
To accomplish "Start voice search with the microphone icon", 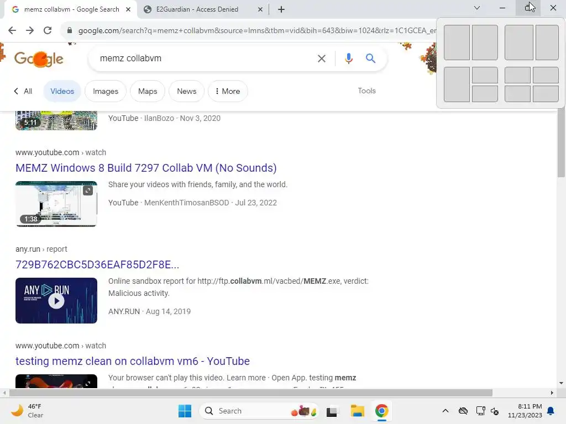I will (348, 59).
